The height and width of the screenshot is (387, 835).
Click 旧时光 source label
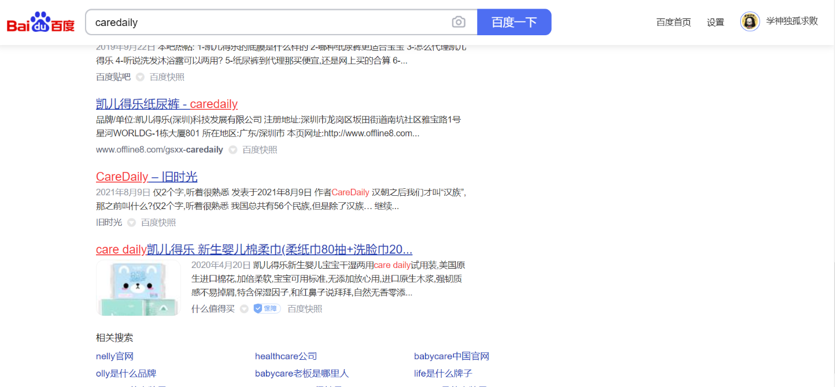click(109, 222)
